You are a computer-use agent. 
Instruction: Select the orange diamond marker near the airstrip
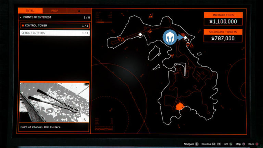tap(150, 32)
